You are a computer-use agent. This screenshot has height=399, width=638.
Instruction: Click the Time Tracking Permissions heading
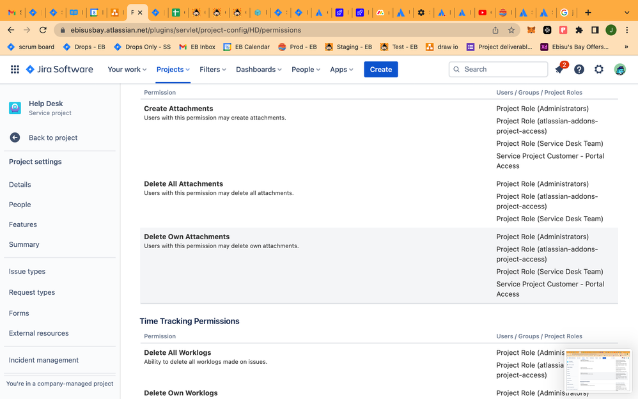[190, 321]
